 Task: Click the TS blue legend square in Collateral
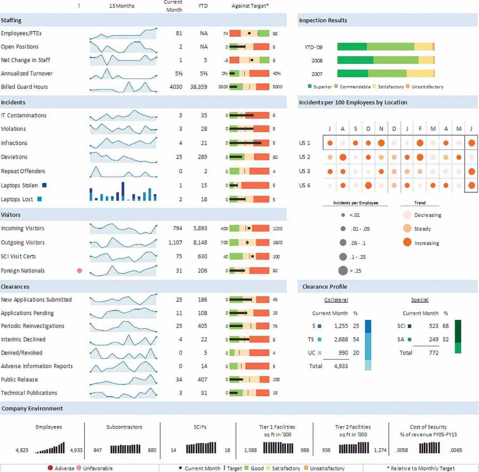click(320, 340)
